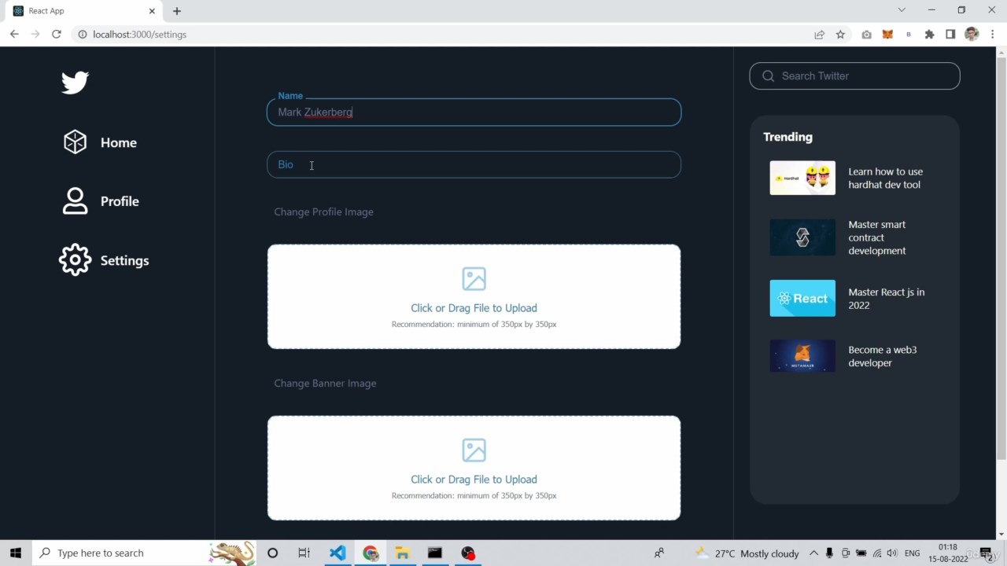Open a new browser tab
1007x566 pixels.
click(x=177, y=11)
